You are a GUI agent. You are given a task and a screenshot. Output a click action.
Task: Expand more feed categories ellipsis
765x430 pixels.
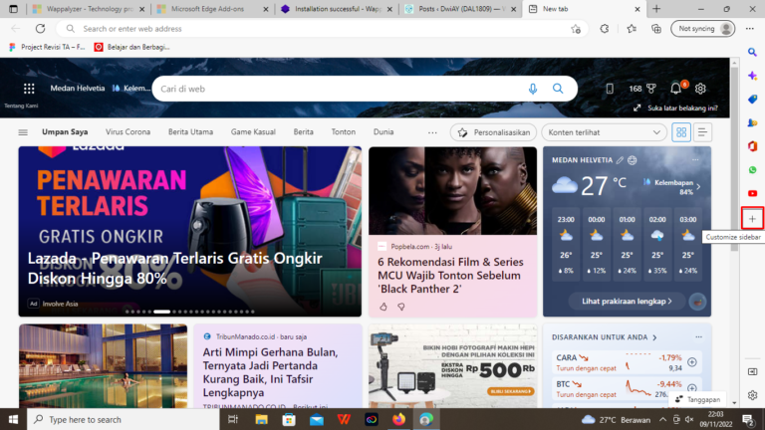[432, 132]
